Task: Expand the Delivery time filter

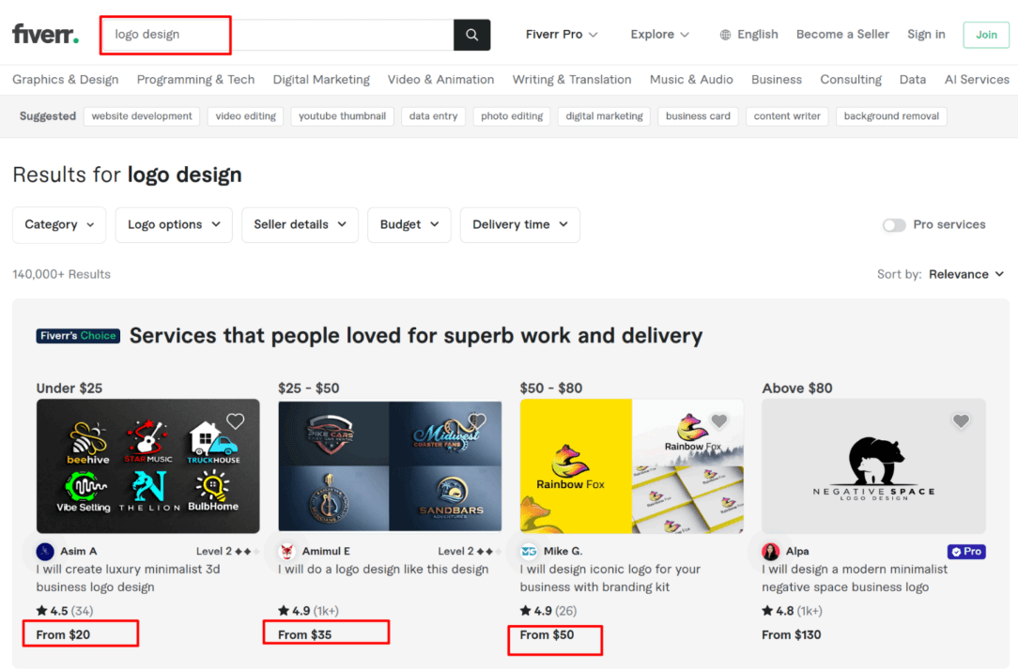Action: [520, 225]
